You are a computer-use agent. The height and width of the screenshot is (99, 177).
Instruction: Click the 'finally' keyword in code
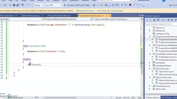click(27, 59)
